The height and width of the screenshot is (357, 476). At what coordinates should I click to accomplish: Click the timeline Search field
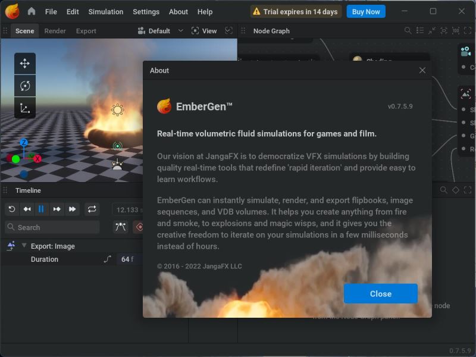pos(52,227)
